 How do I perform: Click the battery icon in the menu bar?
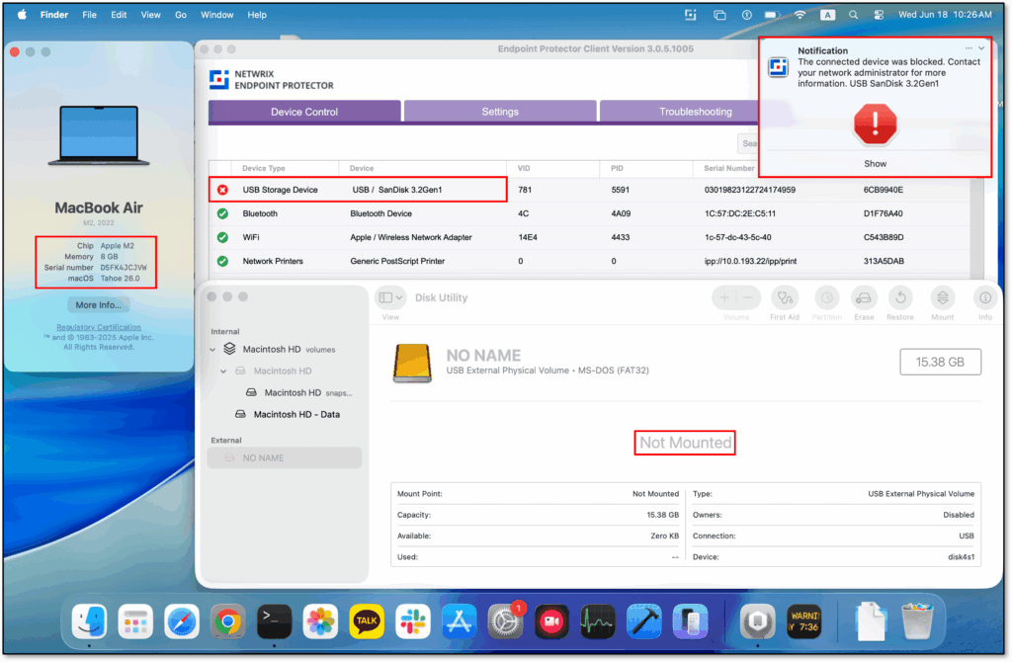tap(772, 14)
